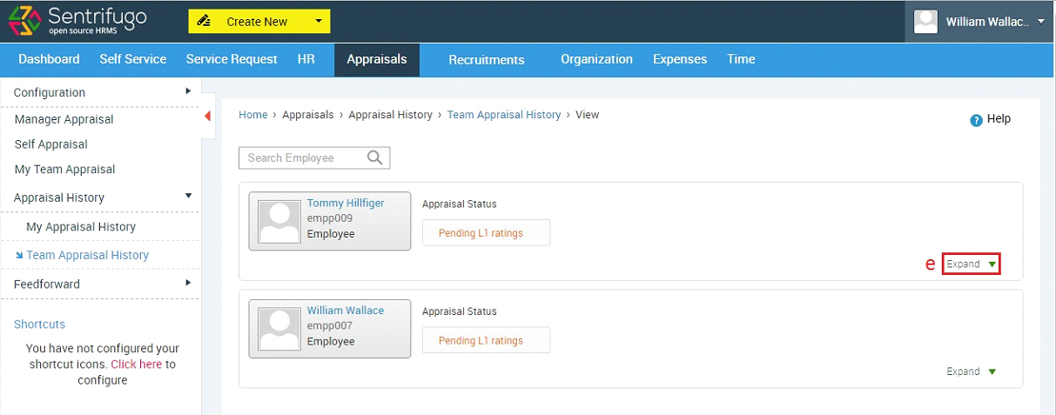
Task: Switch to the Recruitments tab
Action: (487, 60)
